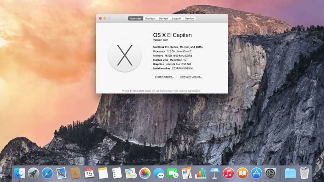324x182 pixels.
Task: Launch Safari from the dock
Action: click(47, 173)
